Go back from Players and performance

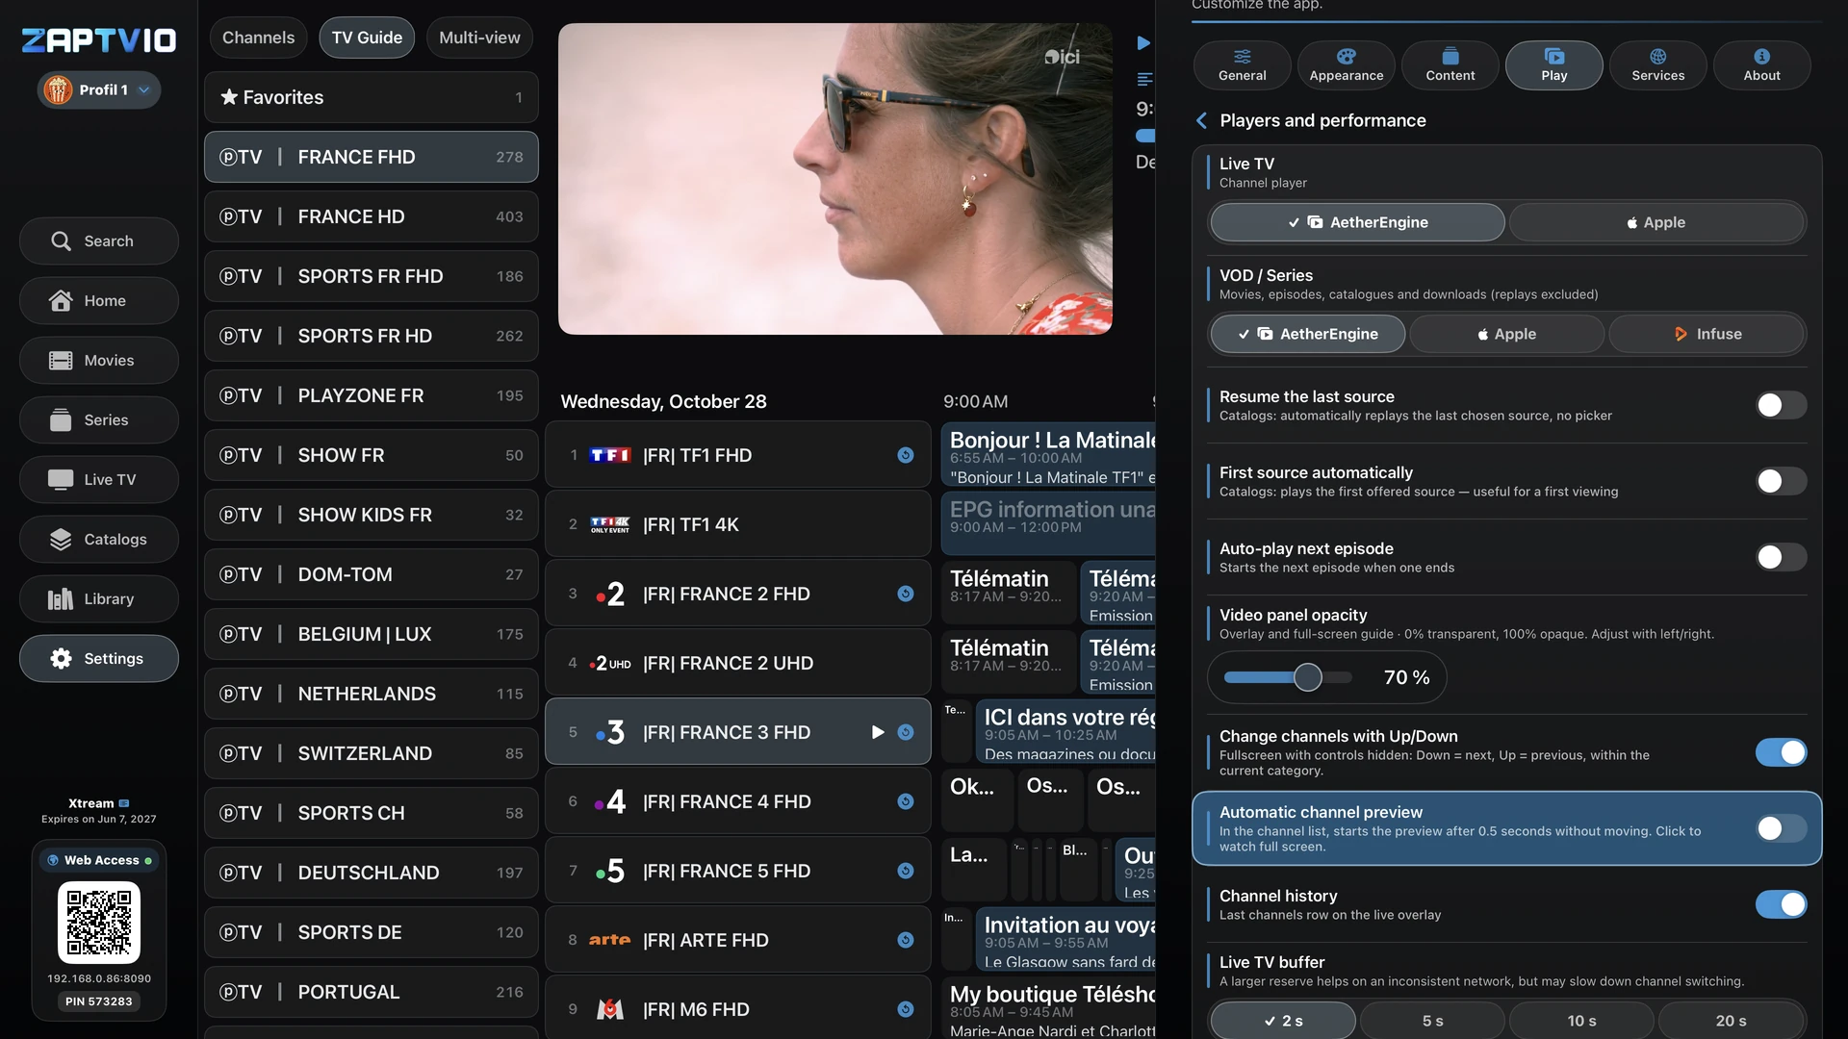point(1201,120)
